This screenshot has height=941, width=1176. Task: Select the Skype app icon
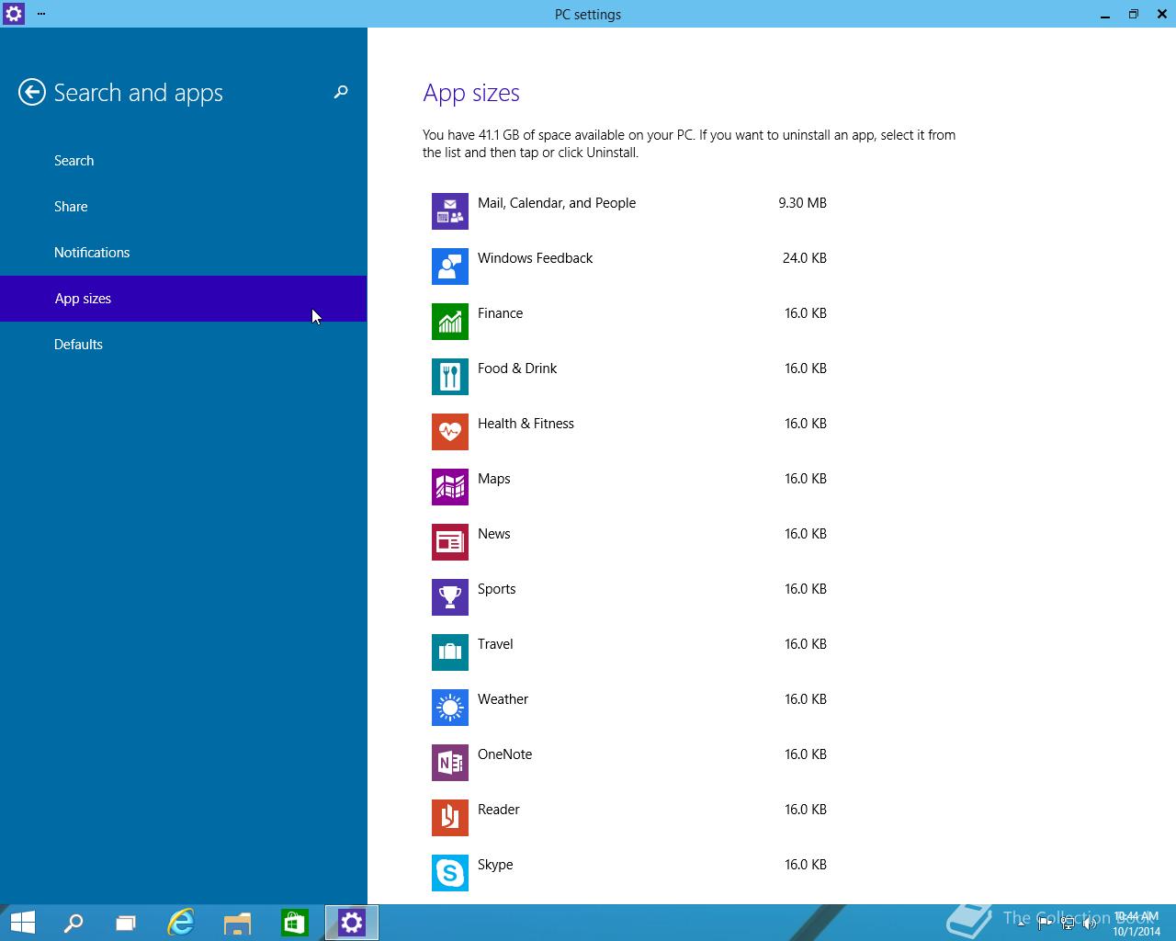tap(450, 873)
